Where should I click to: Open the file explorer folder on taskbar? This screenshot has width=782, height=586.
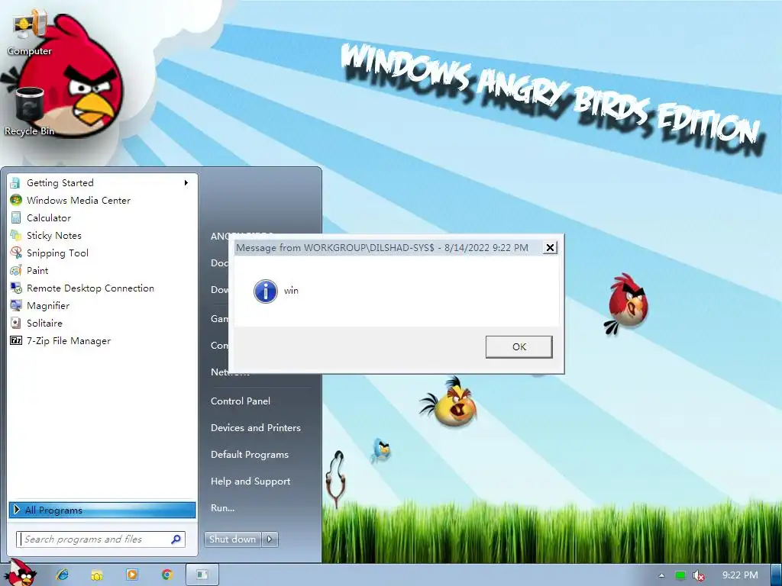(x=97, y=575)
